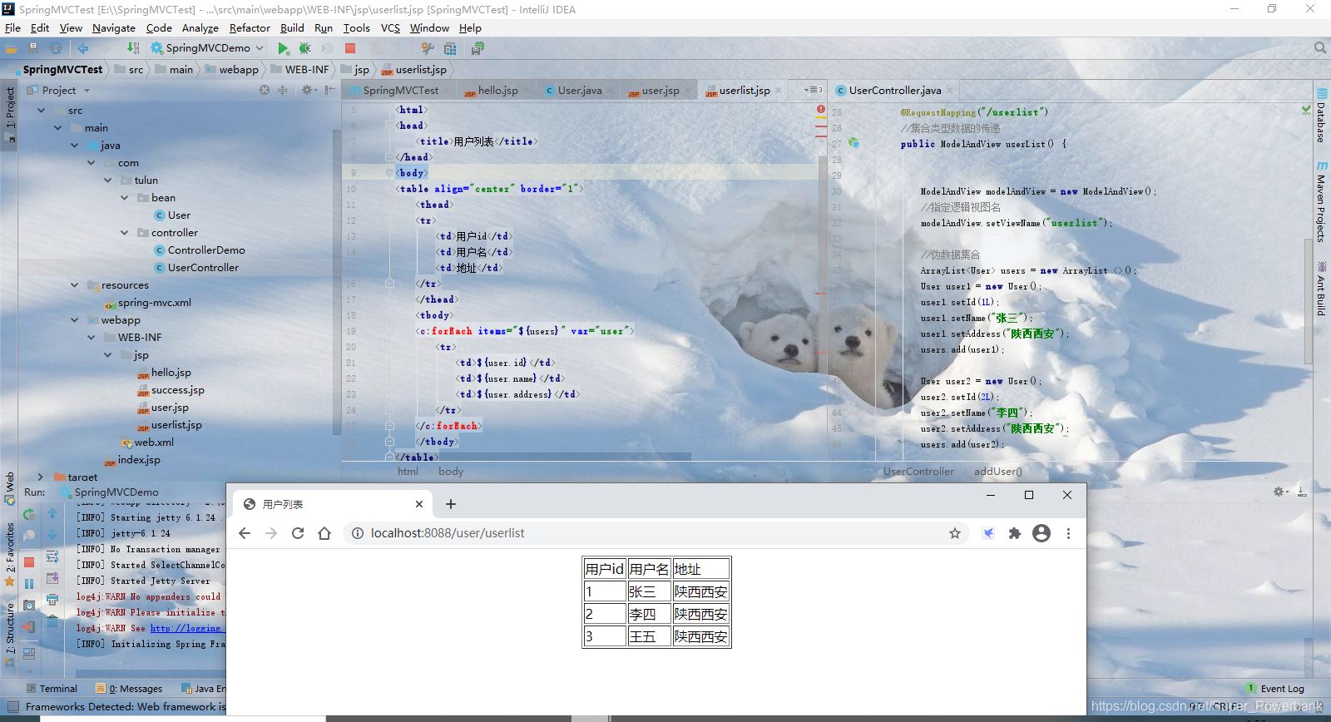Expand the target folder in project tree
1331x722 pixels.
click(41, 477)
